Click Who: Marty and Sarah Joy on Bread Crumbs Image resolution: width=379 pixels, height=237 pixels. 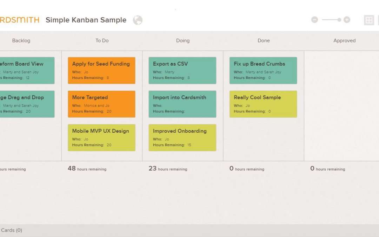pyautogui.click(x=258, y=72)
